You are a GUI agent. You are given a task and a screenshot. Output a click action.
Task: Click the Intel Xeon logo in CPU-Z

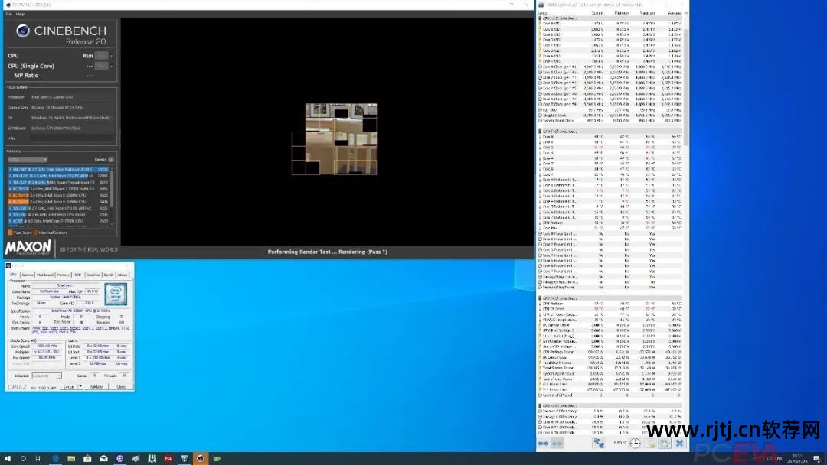click(116, 294)
